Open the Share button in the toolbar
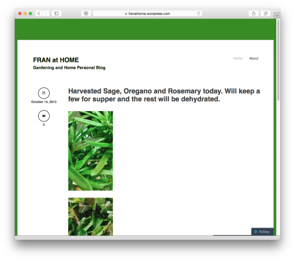This screenshot has width=295, height=261. tap(254, 14)
